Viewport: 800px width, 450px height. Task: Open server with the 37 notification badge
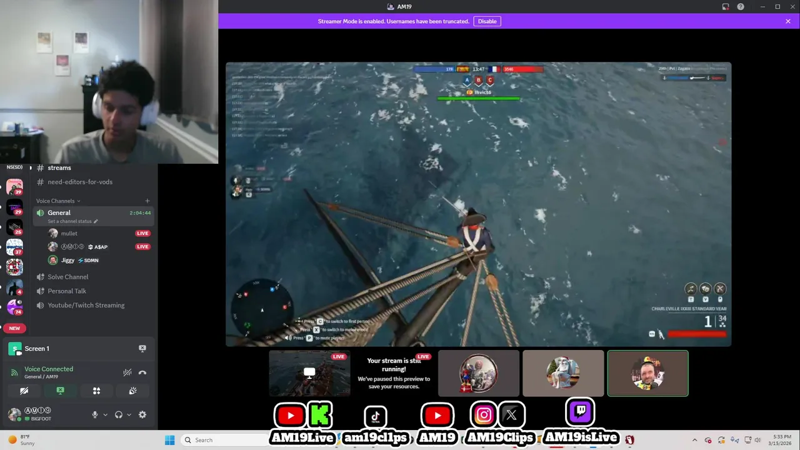click(x=14, y=247)
